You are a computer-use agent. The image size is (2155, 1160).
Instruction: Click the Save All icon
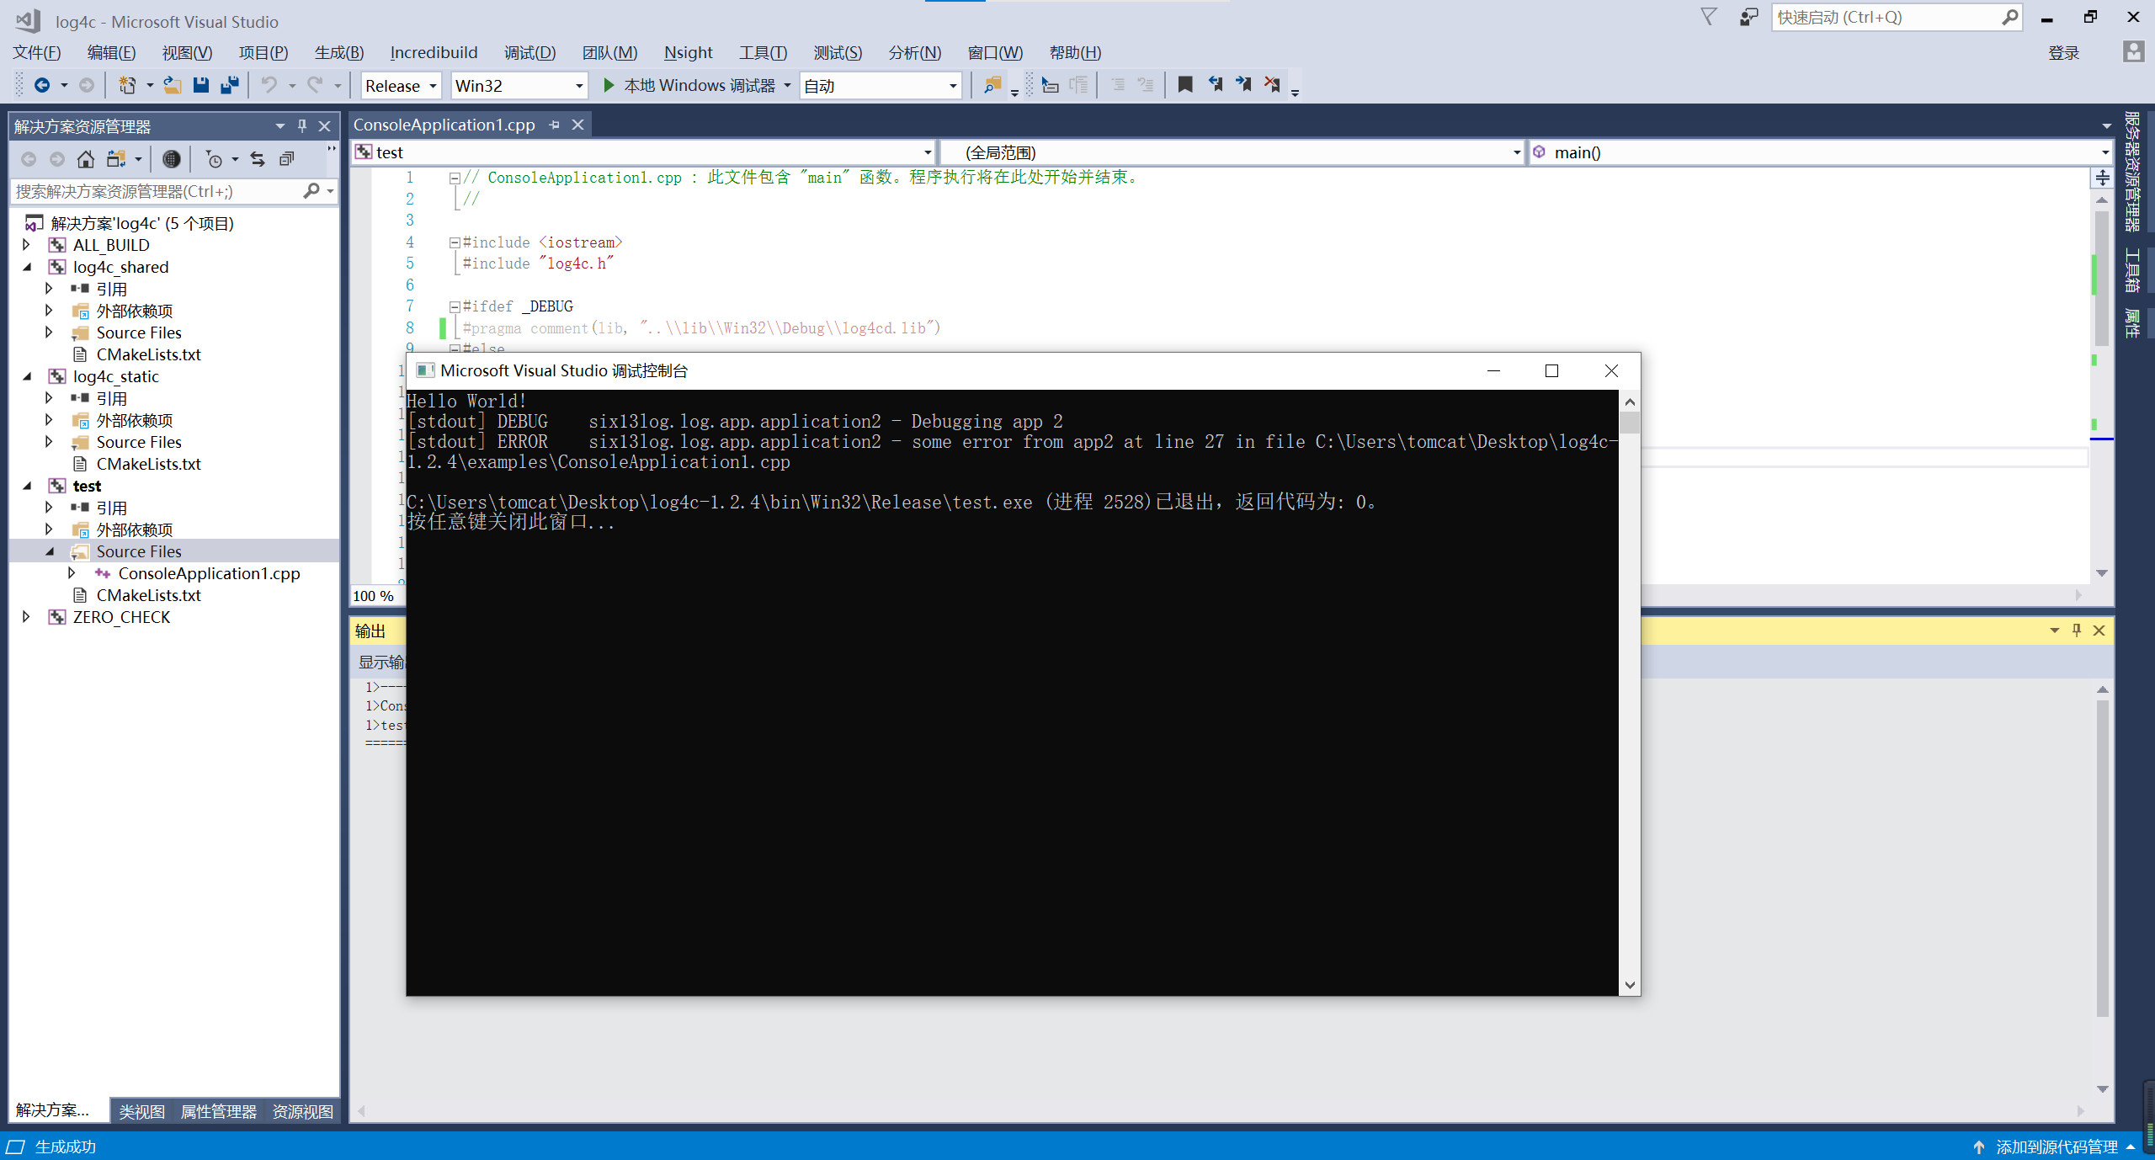pos(229,84)
